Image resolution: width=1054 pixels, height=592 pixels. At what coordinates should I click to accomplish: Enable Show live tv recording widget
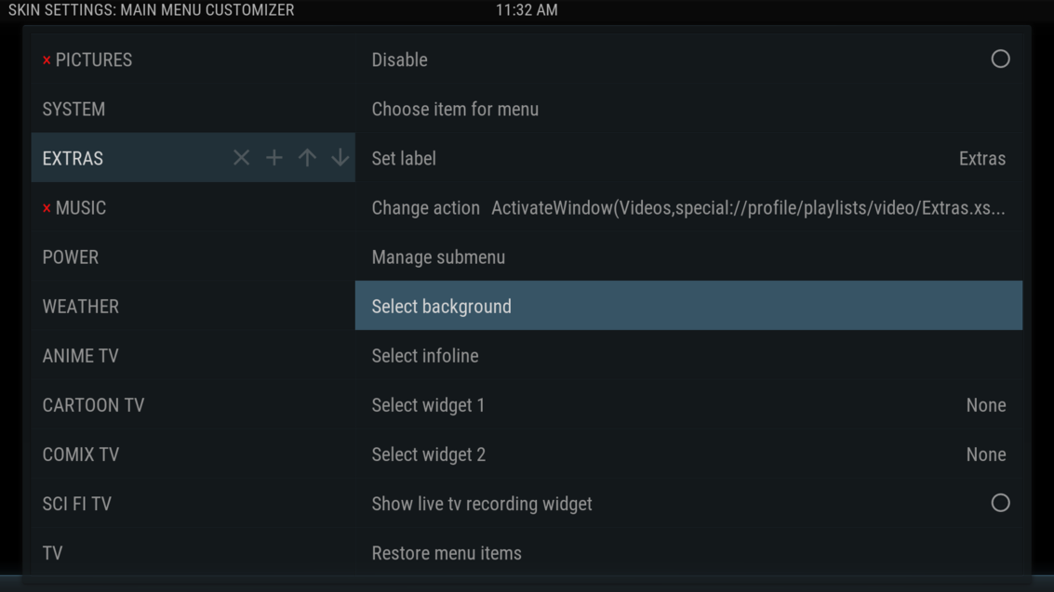click(x=999, y=503)
